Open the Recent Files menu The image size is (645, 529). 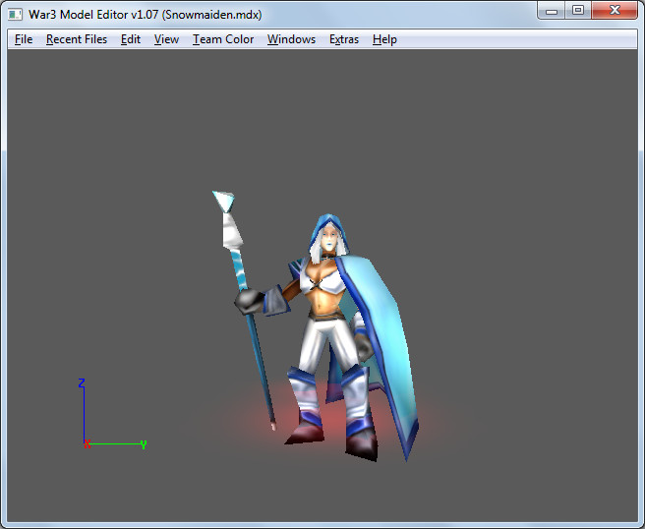pos(77,39)
